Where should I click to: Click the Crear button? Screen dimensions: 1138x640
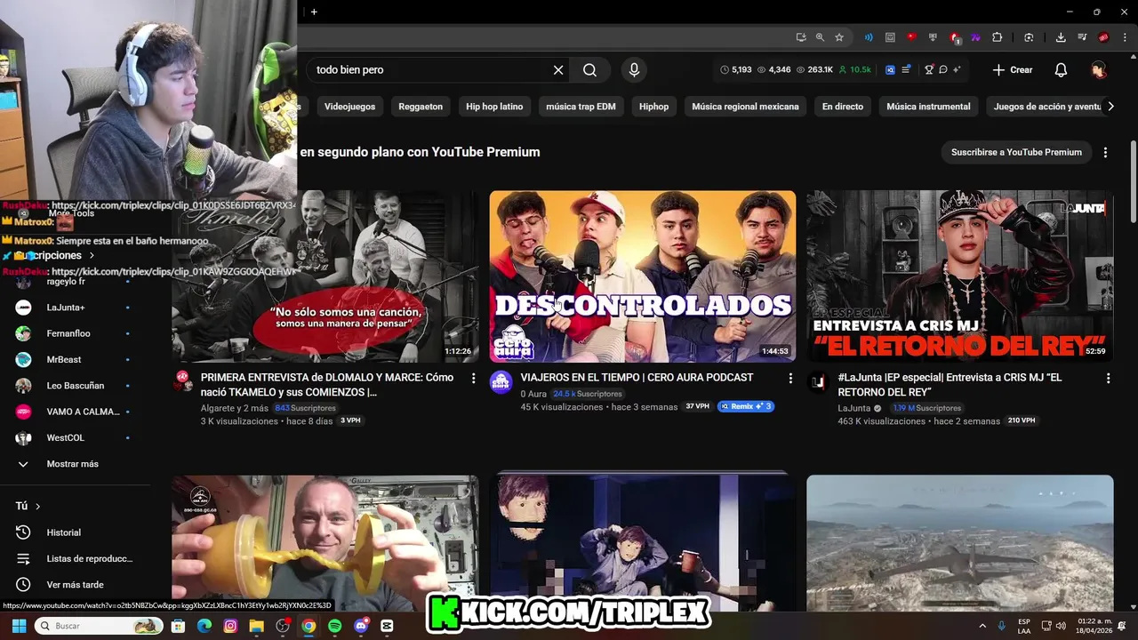(1013, 69)
